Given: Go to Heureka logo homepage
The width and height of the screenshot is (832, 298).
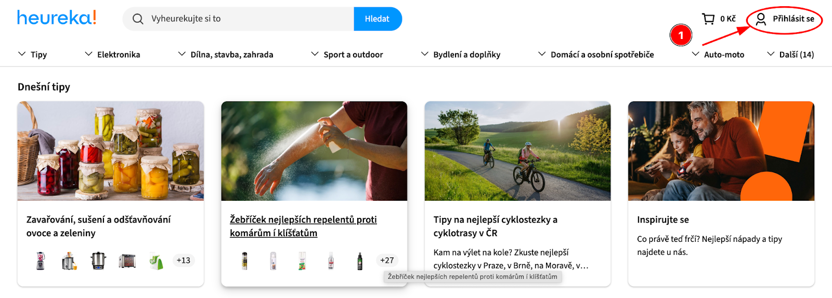Looking at the screenshot, I should (x=57, y=18).
